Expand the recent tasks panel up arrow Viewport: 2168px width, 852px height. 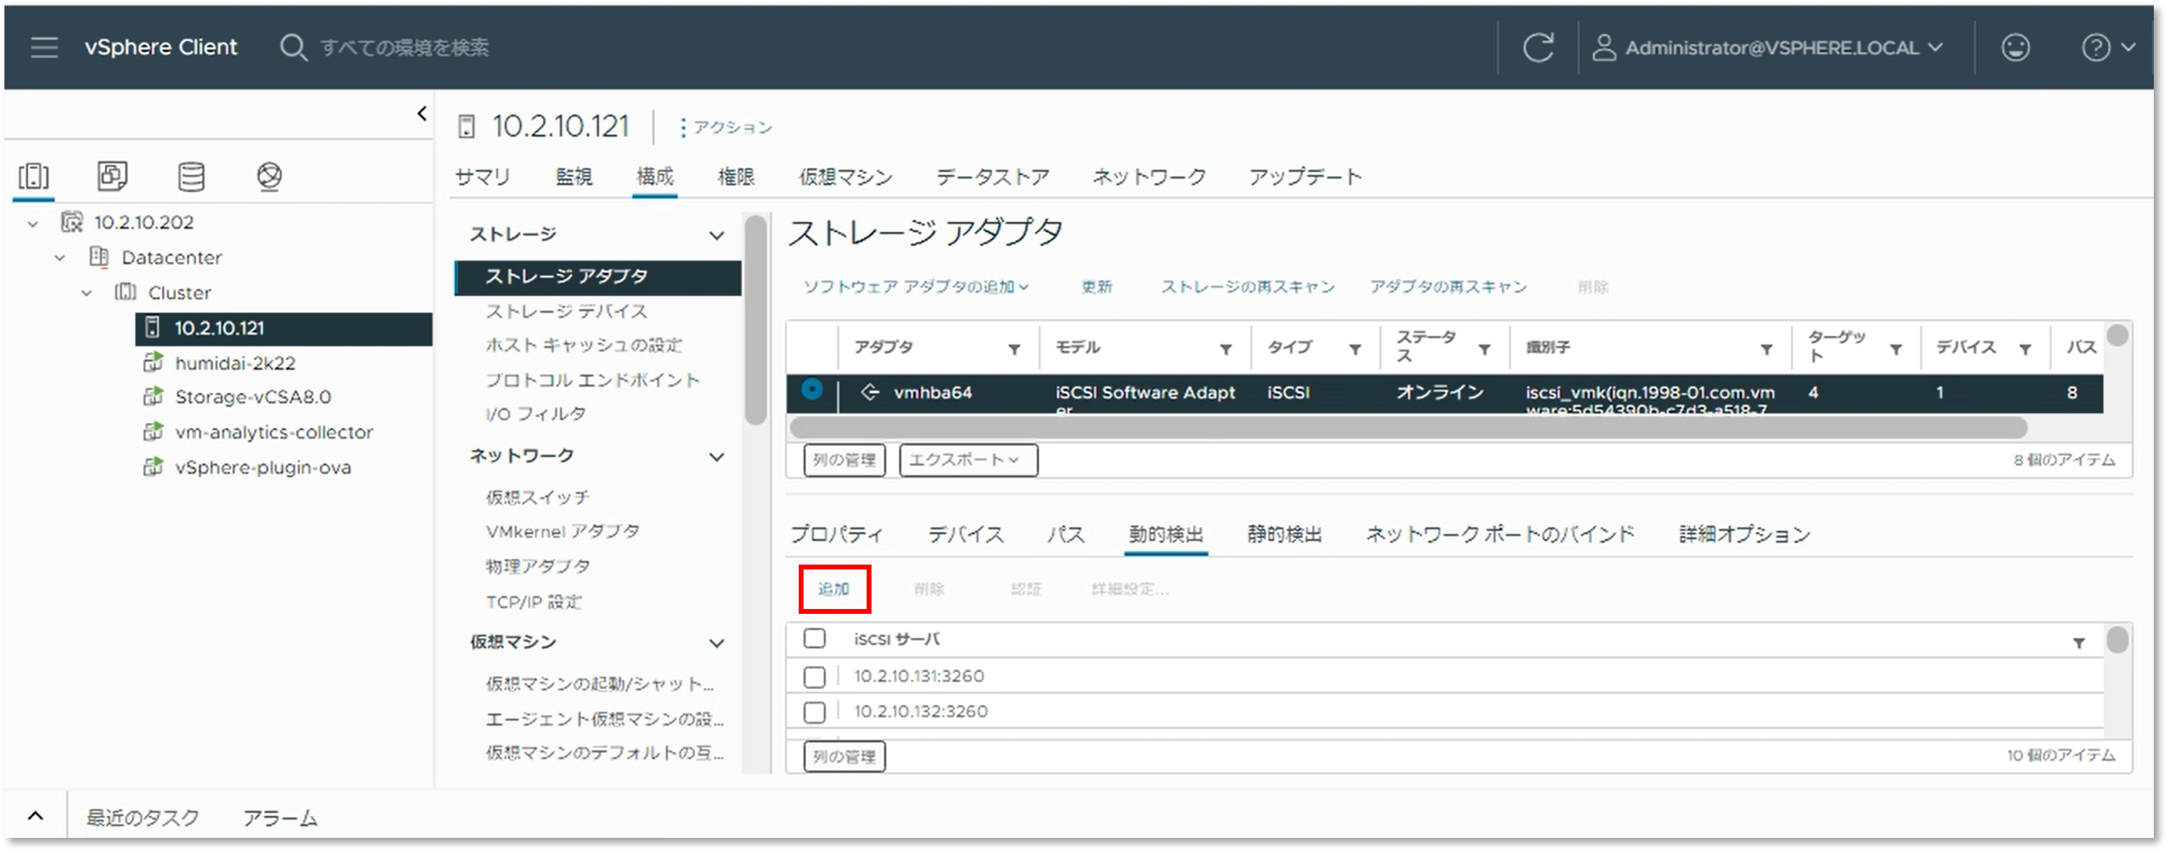pyautogui.click(x=35, y=815)
